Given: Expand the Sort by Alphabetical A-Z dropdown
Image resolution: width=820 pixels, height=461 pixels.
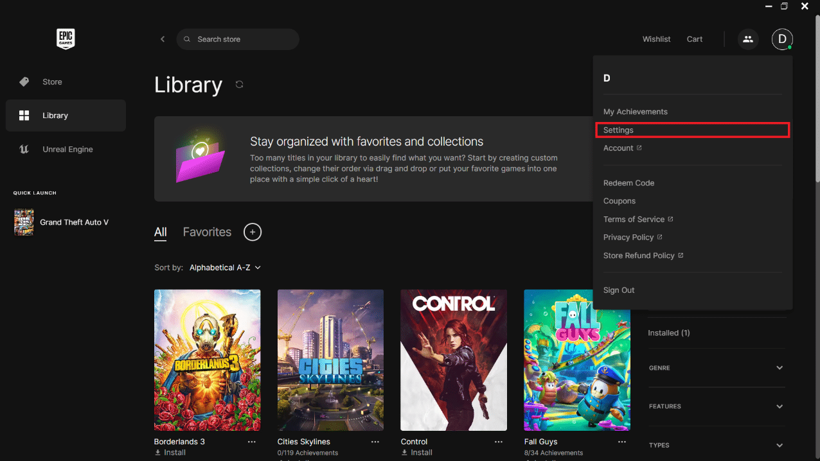Looking at the screenshot, I should [225, 268].
